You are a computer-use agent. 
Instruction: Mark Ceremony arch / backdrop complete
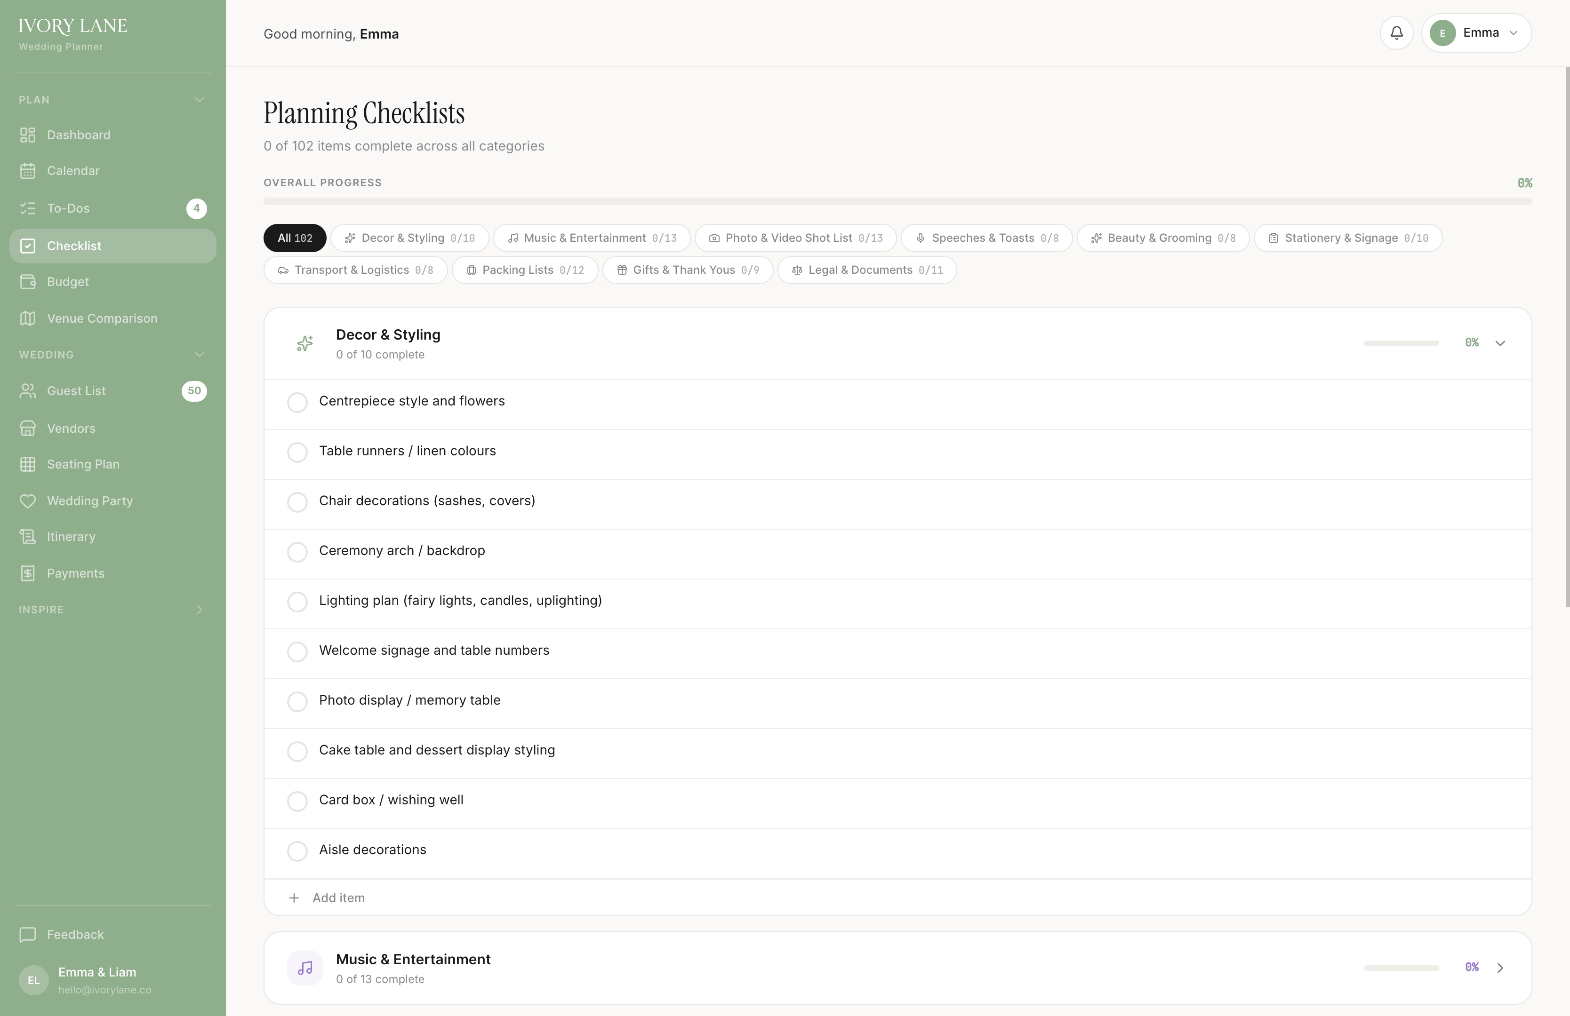(x=297, y=552)
